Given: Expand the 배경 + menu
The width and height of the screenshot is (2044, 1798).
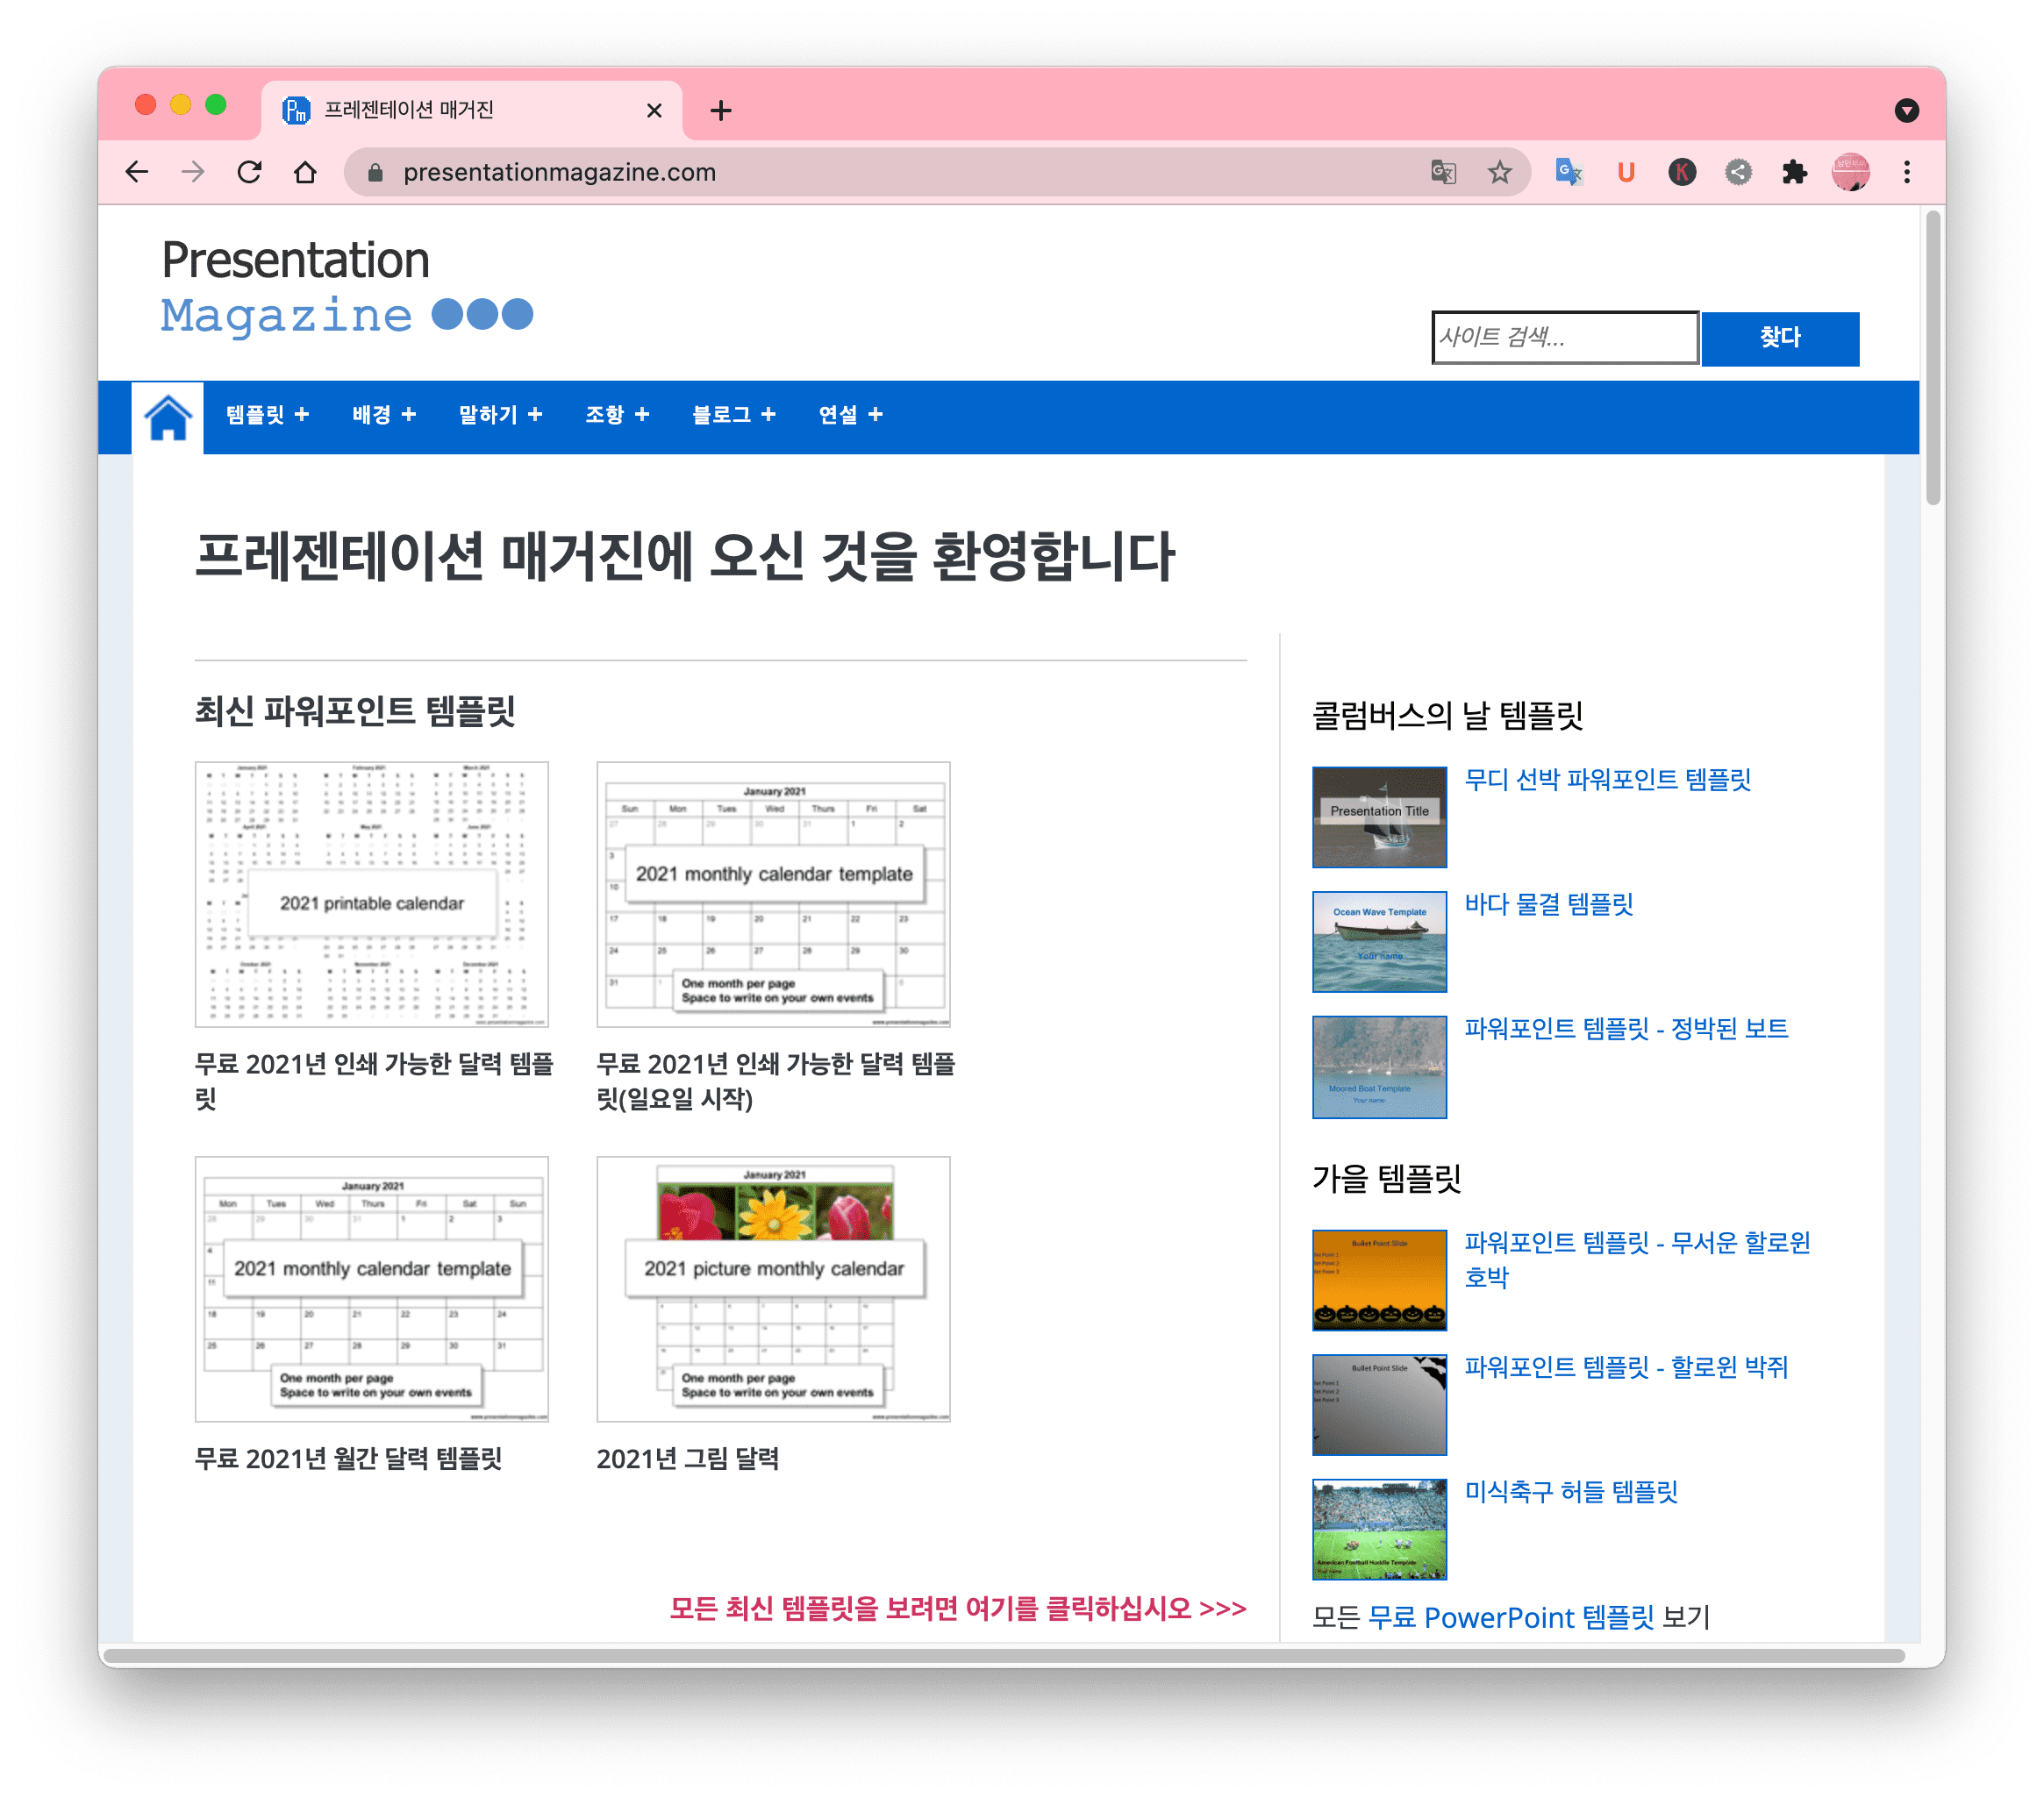Looking at the screenshot, I should [x=384, y=415].
